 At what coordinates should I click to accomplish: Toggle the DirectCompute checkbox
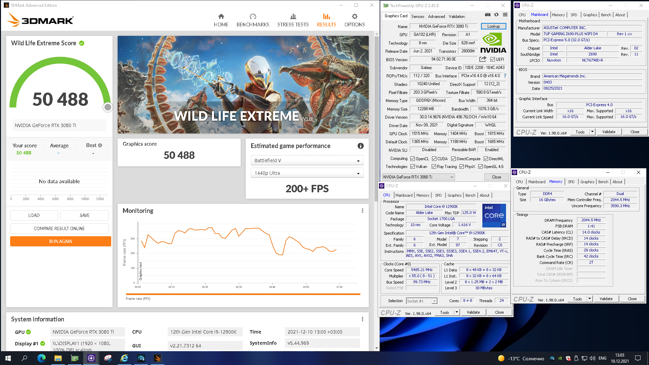click(x=453, y=159)
